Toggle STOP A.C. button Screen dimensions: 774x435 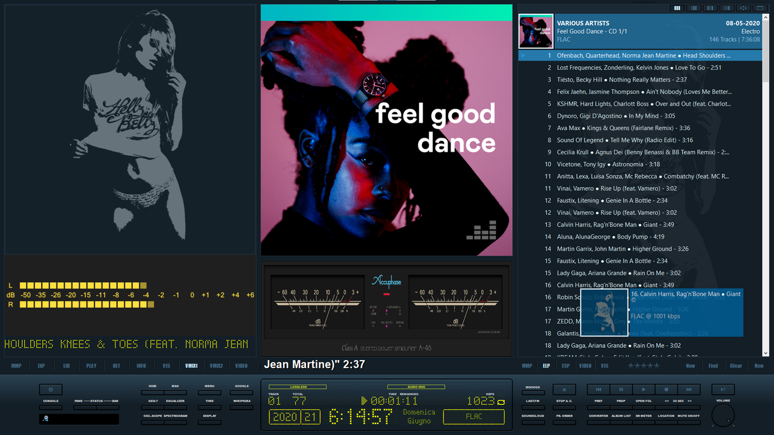tap(564, 408)
